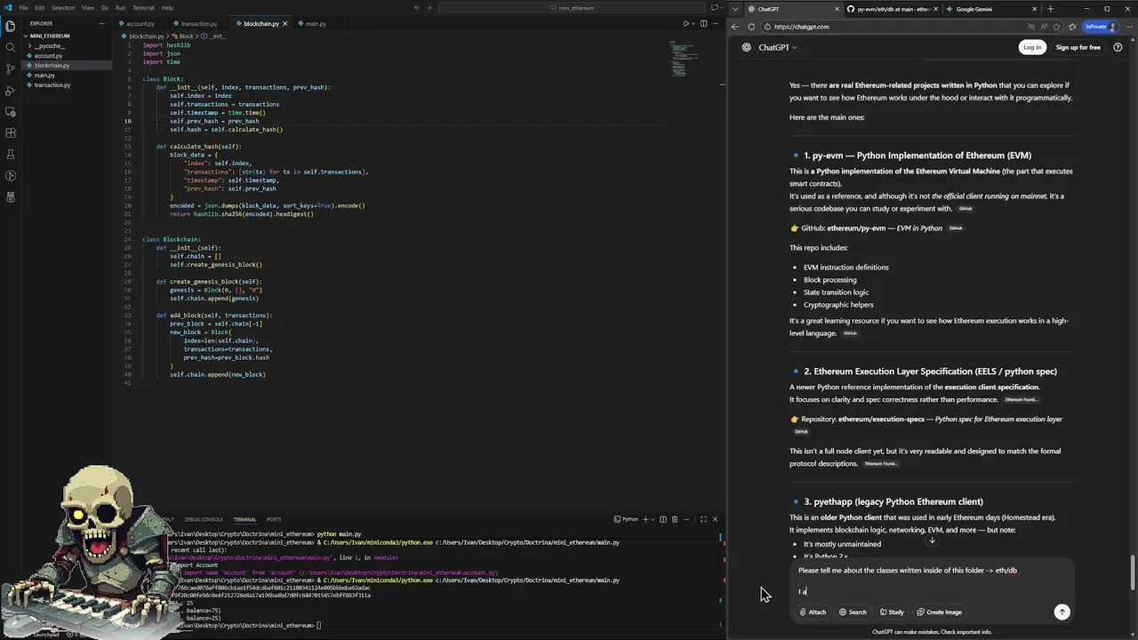1138x640 pixels.
Task: Click Create image in the composer
Action: tap(939, 612)
